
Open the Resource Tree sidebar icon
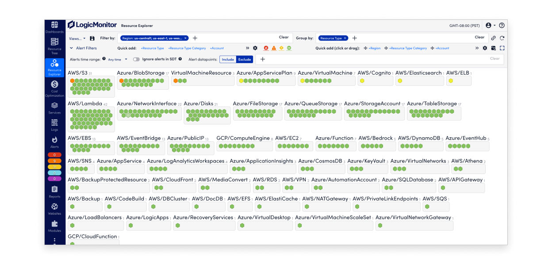tap(54, 46)
